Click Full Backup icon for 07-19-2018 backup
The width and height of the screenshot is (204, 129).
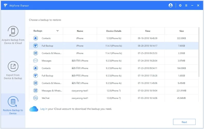35,75
